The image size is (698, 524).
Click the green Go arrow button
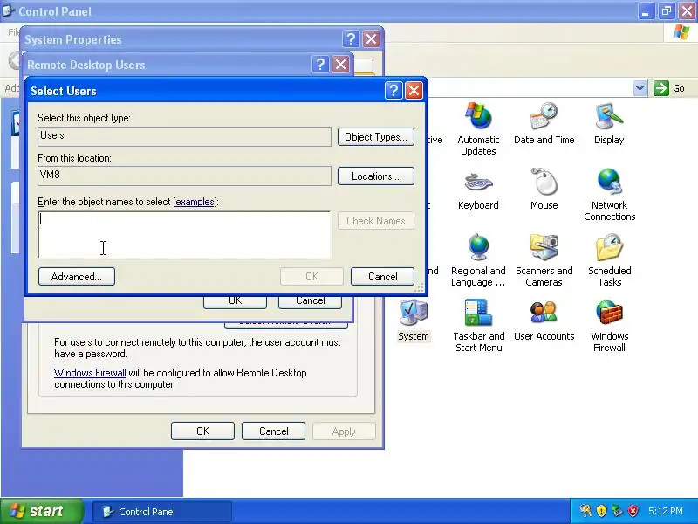[x=661, y=88]
